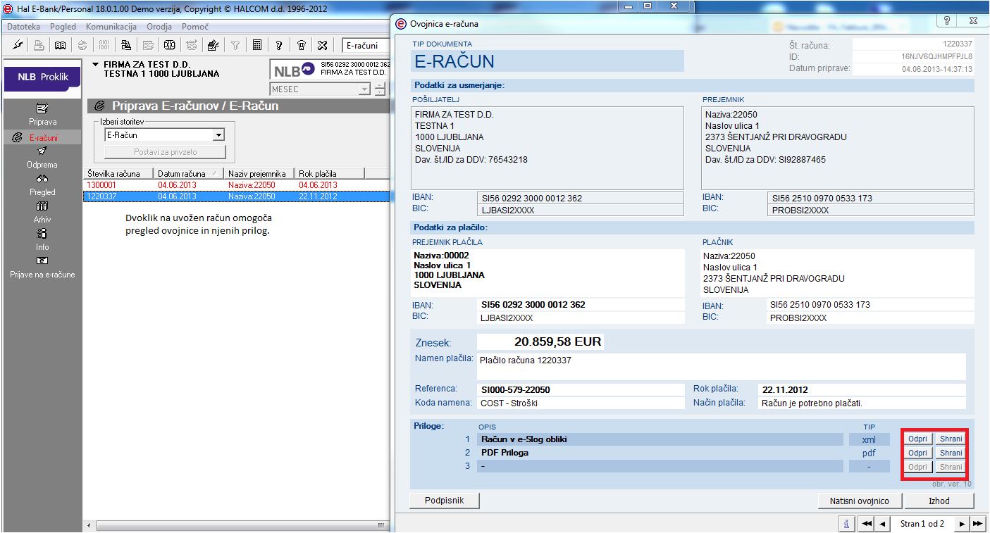The image size is (990, 533).
Task: Sort by Datum računa column header
Action: pos(188,173)
